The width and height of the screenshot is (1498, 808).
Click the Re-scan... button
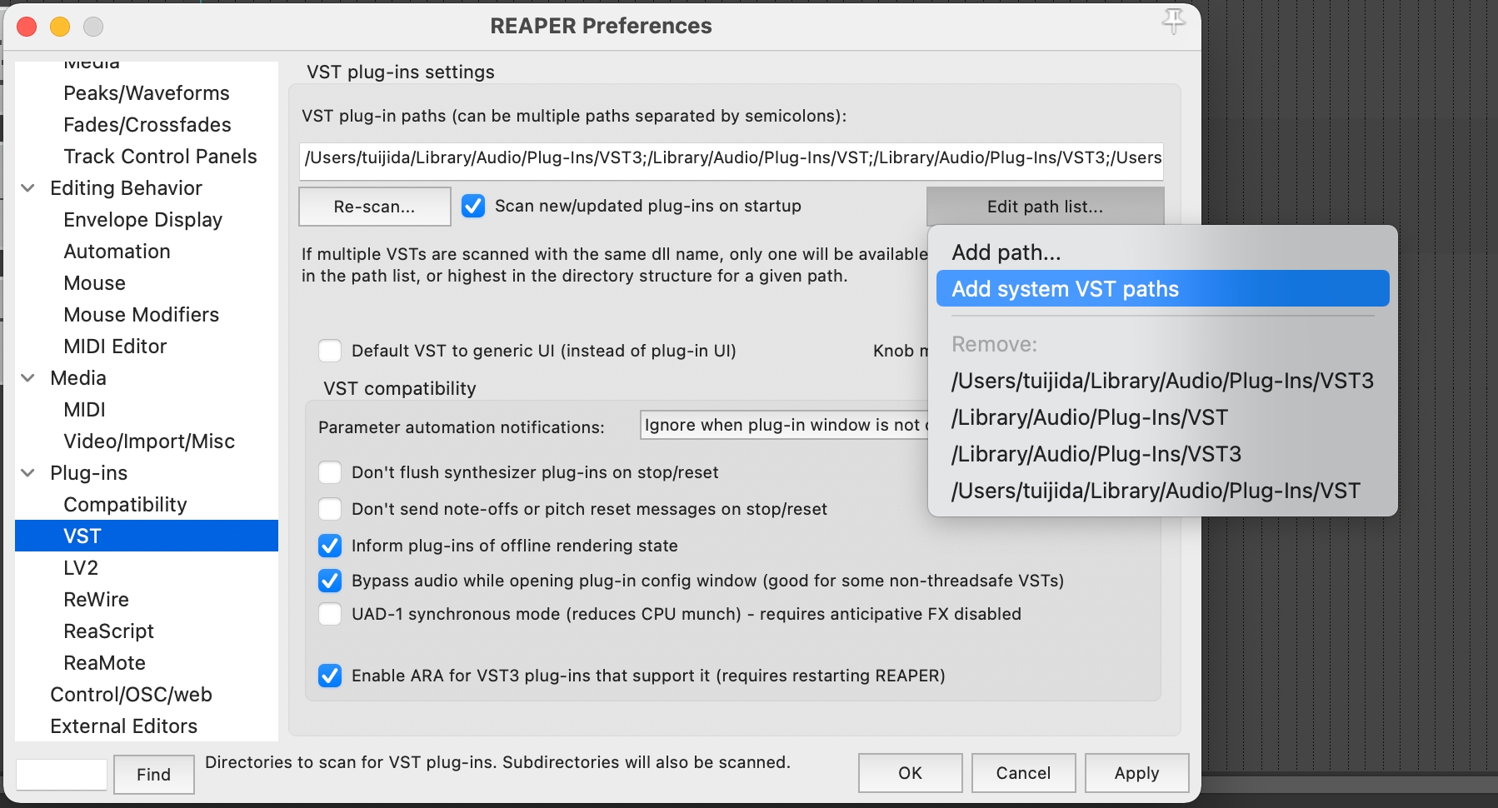coord(374,207)
